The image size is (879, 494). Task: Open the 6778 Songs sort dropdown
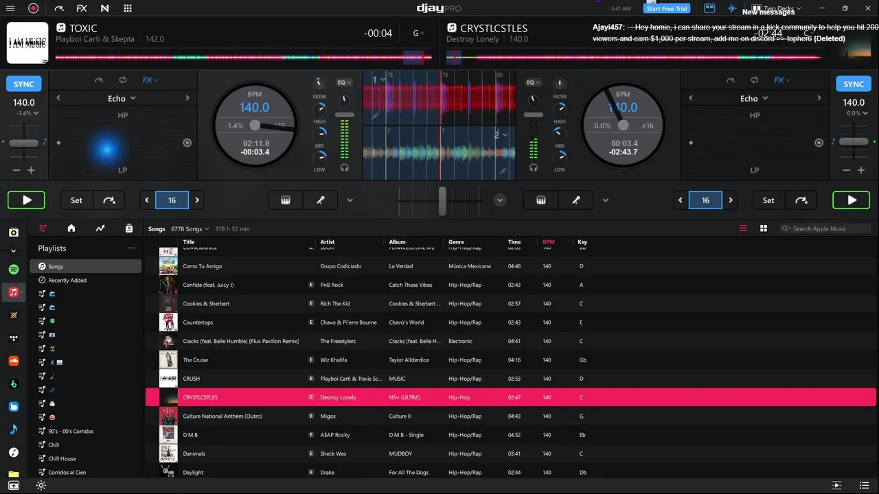tap(190, 228)
